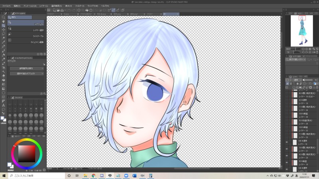The width and height of the screenshot is (319, 179).
Task: Select the Figure shape tool
Action: point(4,93)
